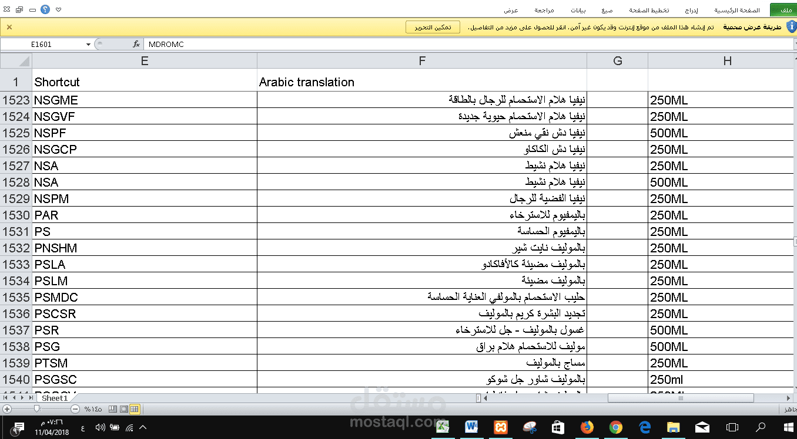Click the zoom out minus button
This screenshot has width=797, height=439.
[75, 409]
